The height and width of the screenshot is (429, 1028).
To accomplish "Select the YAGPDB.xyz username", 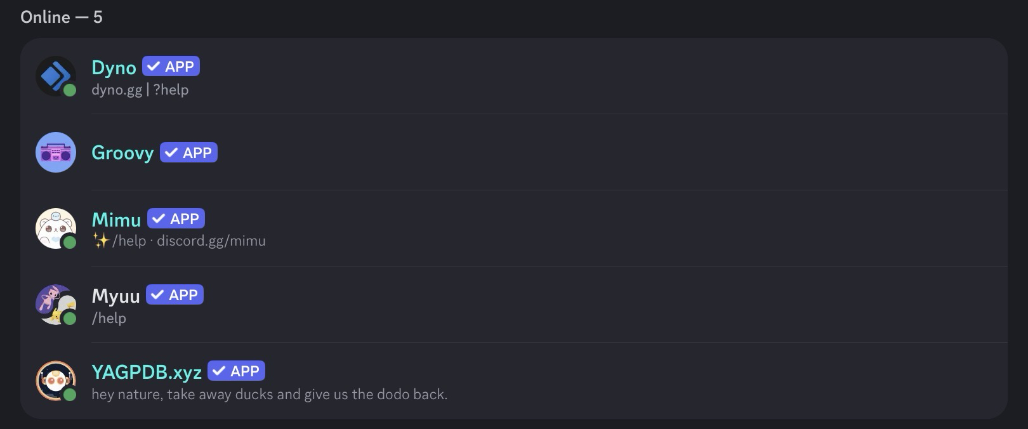I will 147,373.
